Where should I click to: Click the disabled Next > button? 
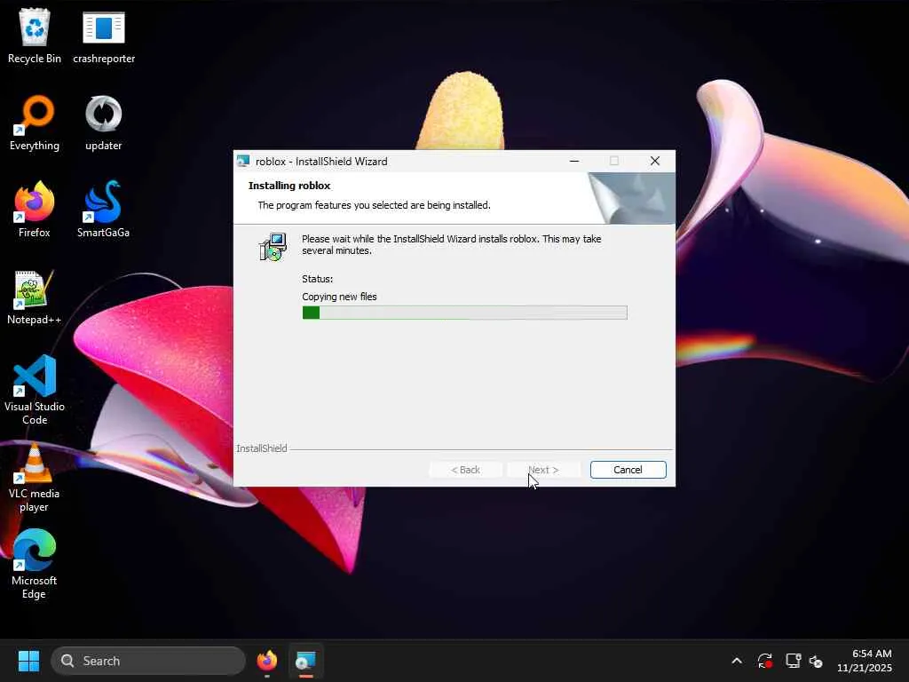543,470
